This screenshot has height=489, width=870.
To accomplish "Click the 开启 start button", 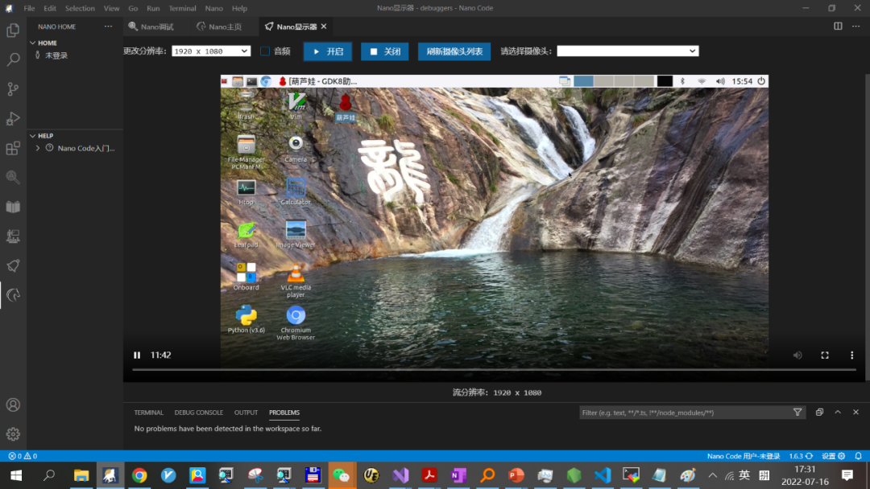I will coord(327,51).
